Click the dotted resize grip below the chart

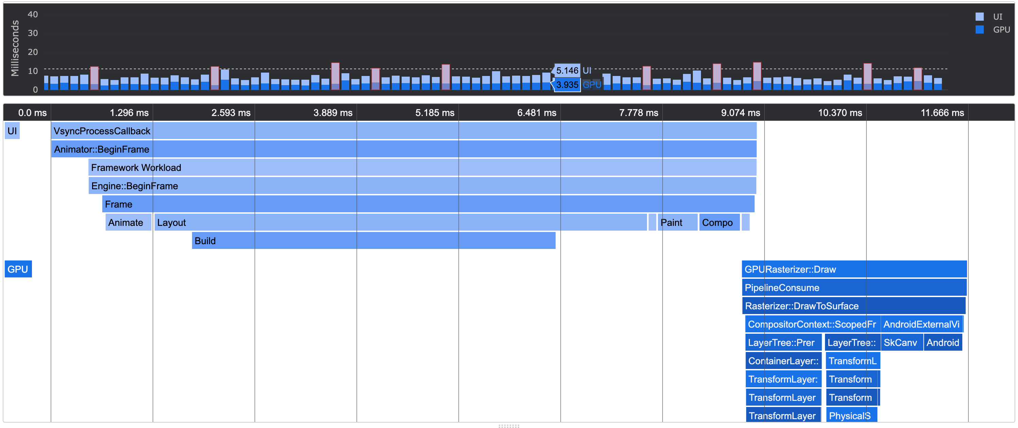[x=509, y=426]
